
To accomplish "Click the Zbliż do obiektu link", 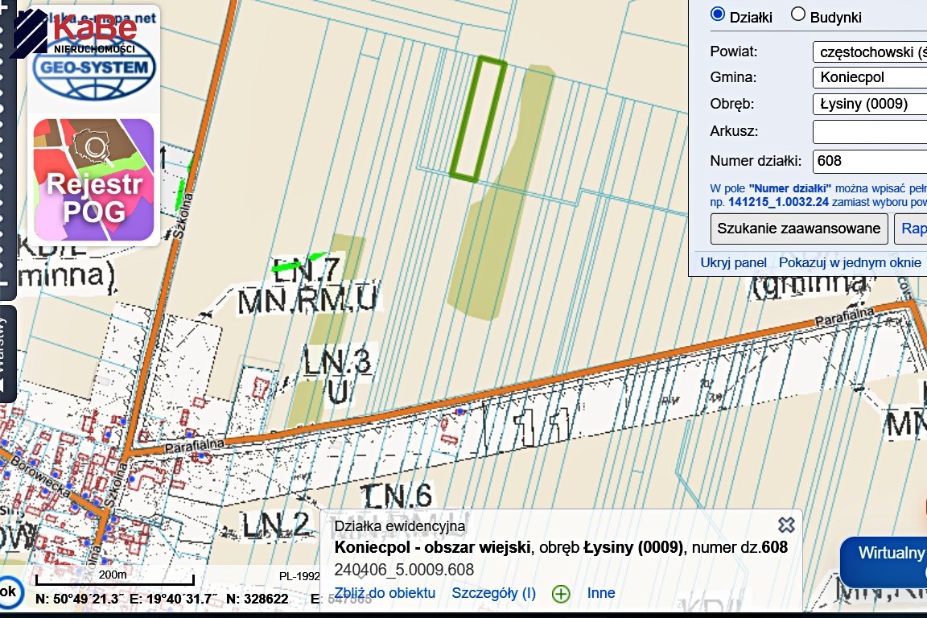I will (385, 593).
